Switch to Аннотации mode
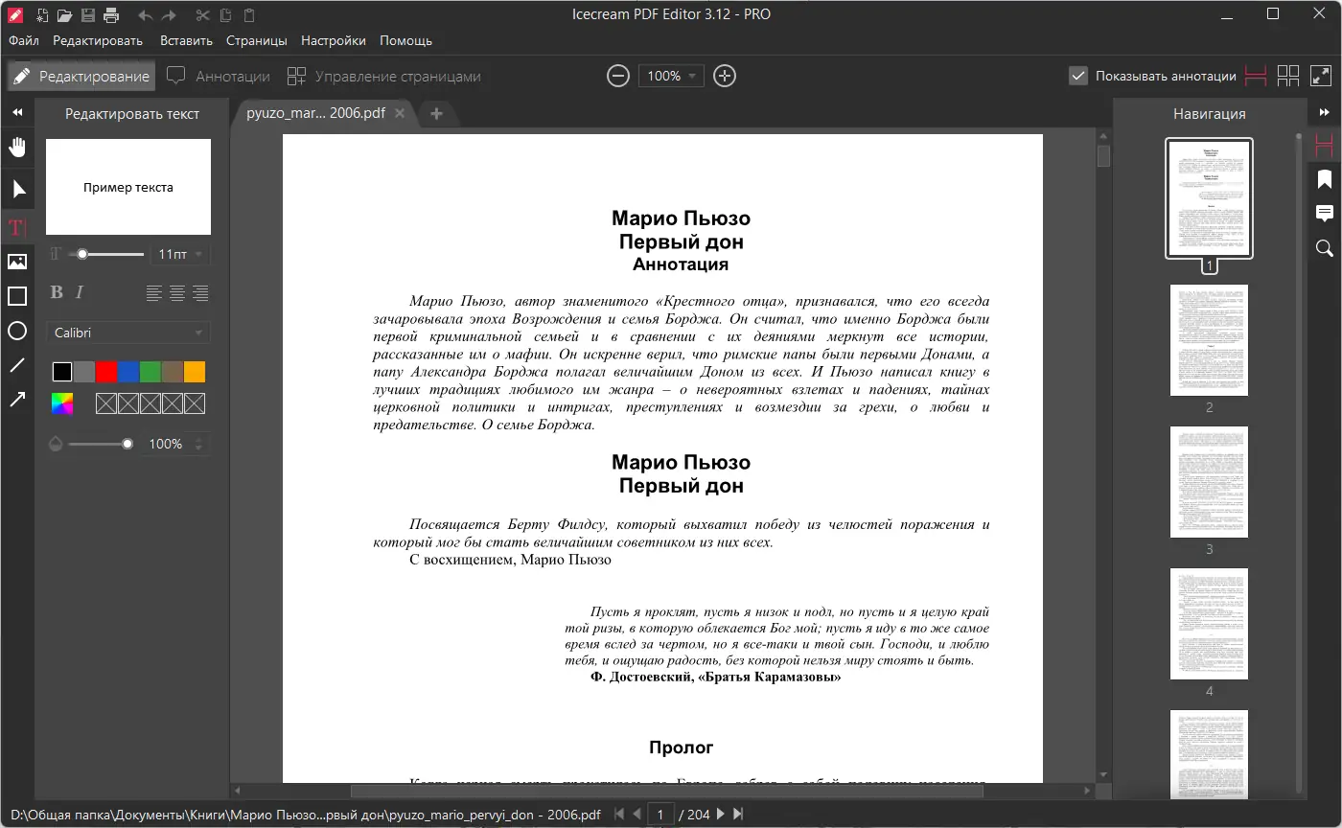 (219, 76)
